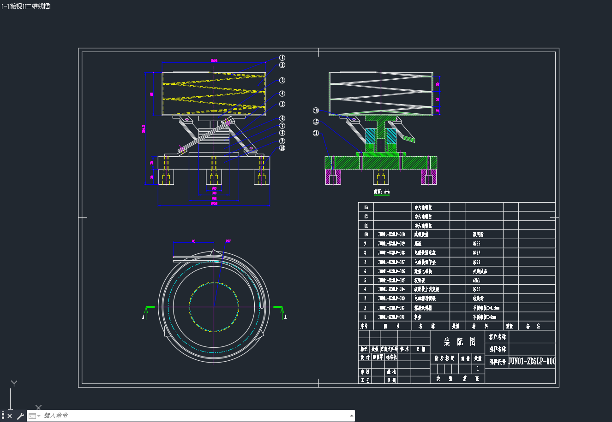Select balloon 1 in the front view
The image size is (612, 422).
282,58
